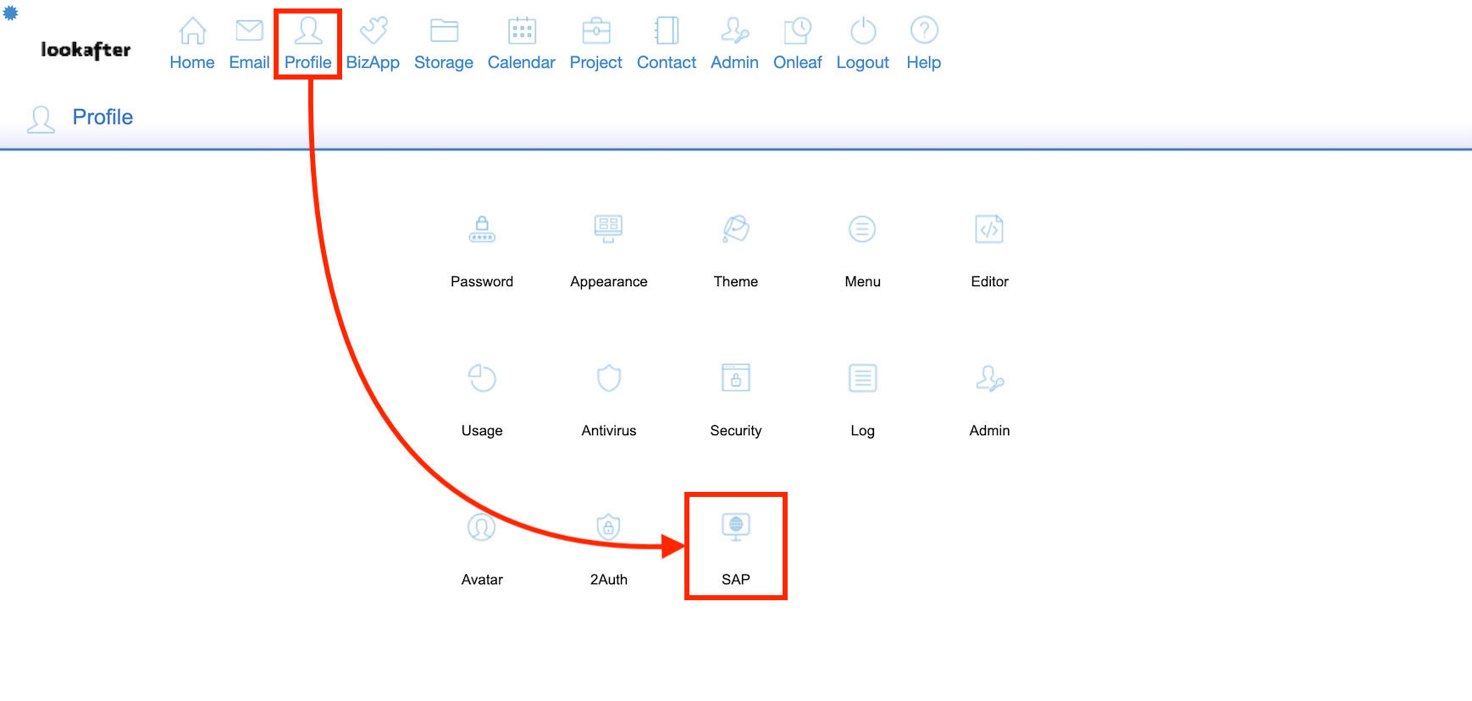This screenshot has height=701, width=1472.
Task: Open the SAP globe monitor icon
Action: 735,527
